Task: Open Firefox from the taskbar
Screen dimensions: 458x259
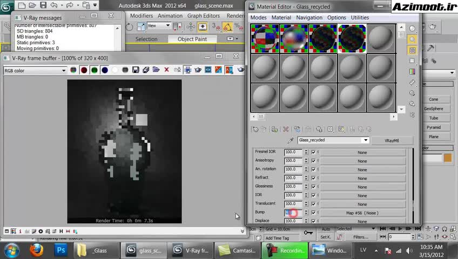Action: coord(36,250)
